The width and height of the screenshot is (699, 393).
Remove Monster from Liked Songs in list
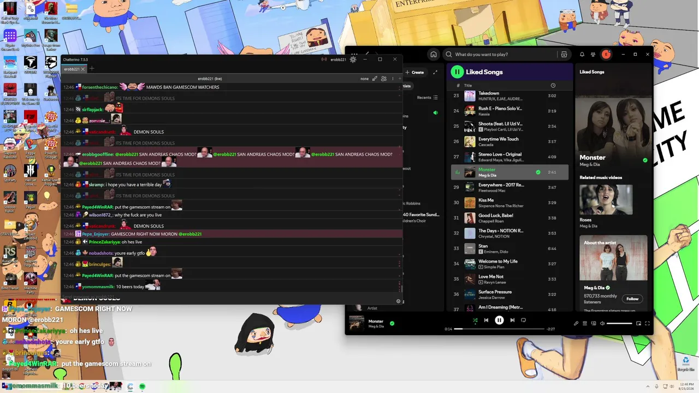click(x=538, y=172)
